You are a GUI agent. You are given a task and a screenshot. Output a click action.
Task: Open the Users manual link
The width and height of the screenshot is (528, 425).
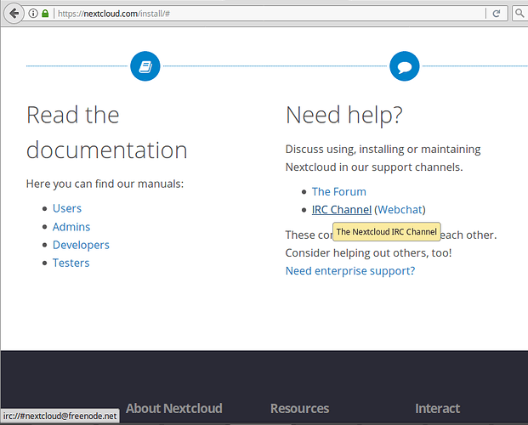point(67,208)
